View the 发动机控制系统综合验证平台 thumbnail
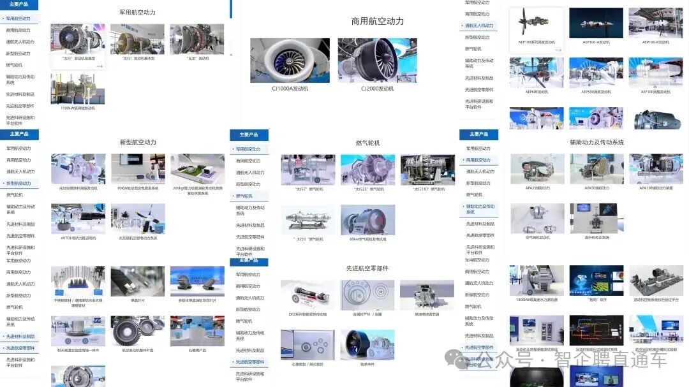 click(x=656, y=281)
